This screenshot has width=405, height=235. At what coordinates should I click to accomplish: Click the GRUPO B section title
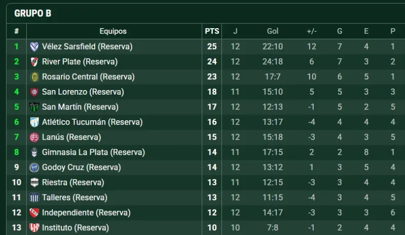coord(33,13)
